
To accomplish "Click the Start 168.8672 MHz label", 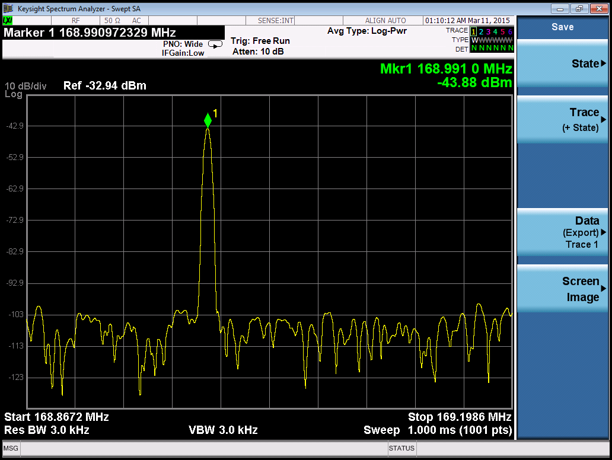I will click(56, 417).
